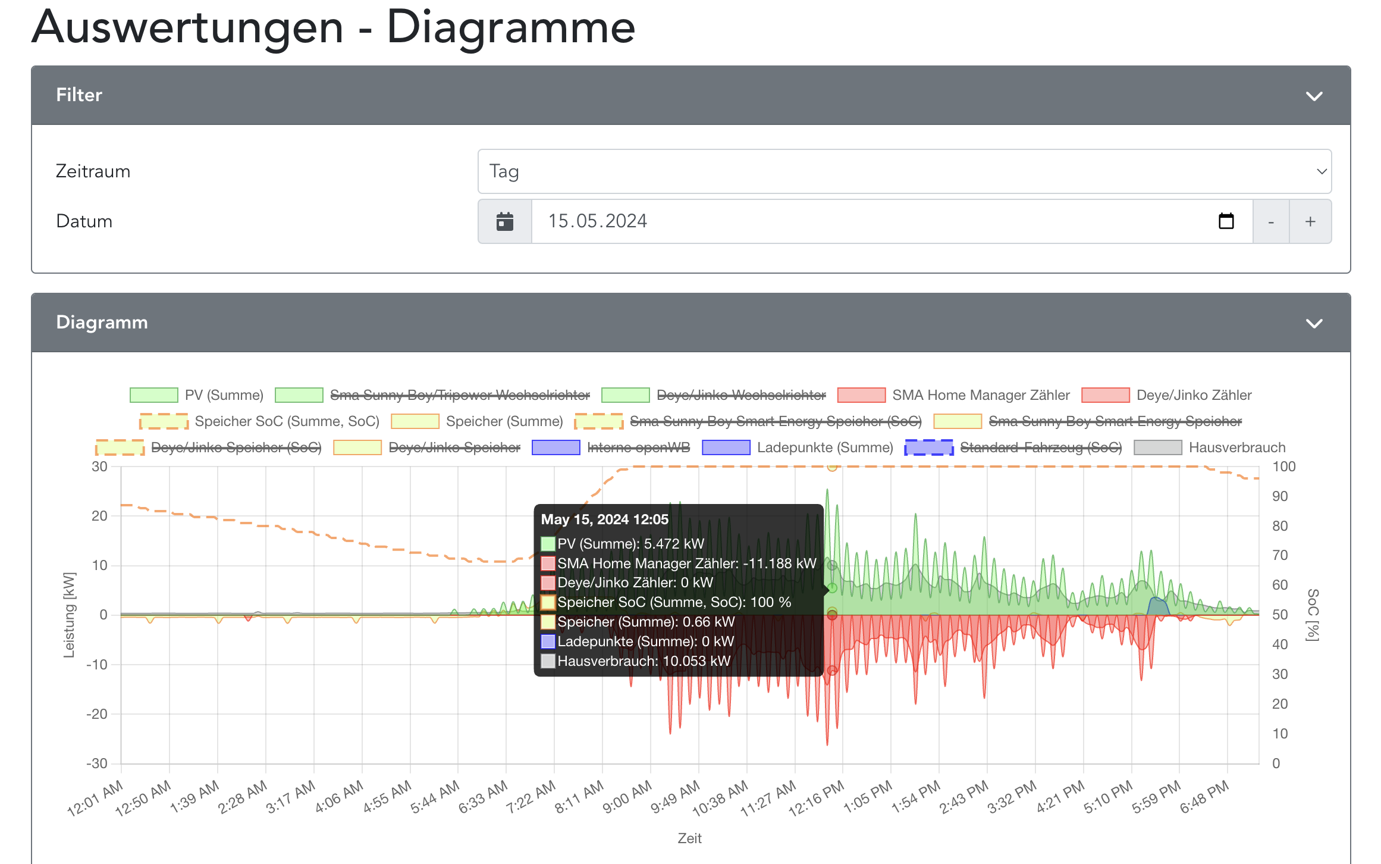Enable Deye/Jinko Wechselrichter legend entry
1381x864 pixels.
(x=740, y=395)
